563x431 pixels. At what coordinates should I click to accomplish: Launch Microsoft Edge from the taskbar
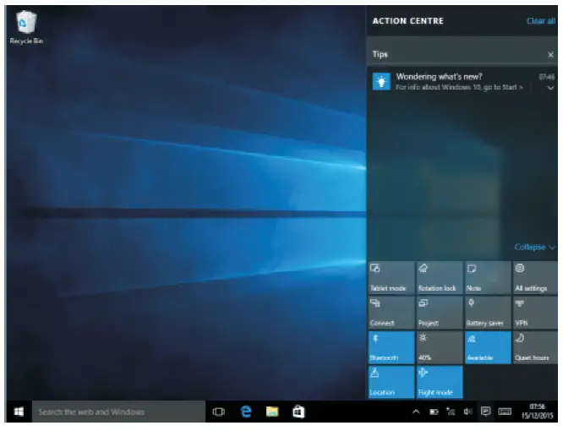coord(246,412)
